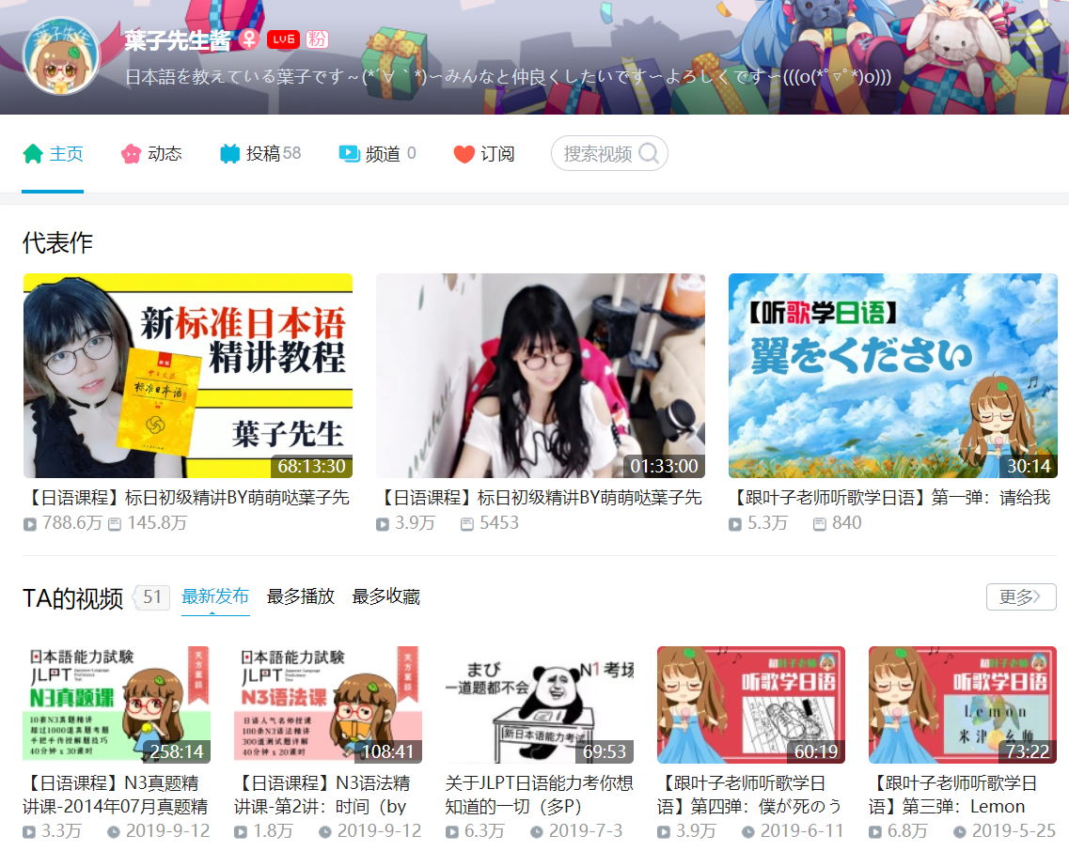The width and height of the screenshot is (1069, 851).
Task: Click the danmaku count icon beside 145.8万
Action: tap(115, 525)
